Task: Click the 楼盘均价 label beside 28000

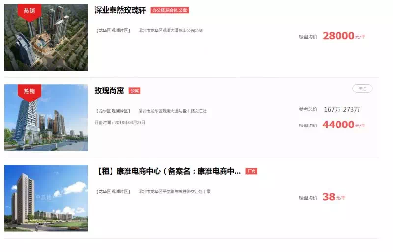Action: pyautogui.click(x=308, y=37)
